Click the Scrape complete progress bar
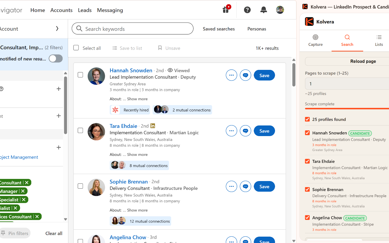Screen dimensions: 389x243 tap(347, 108)
